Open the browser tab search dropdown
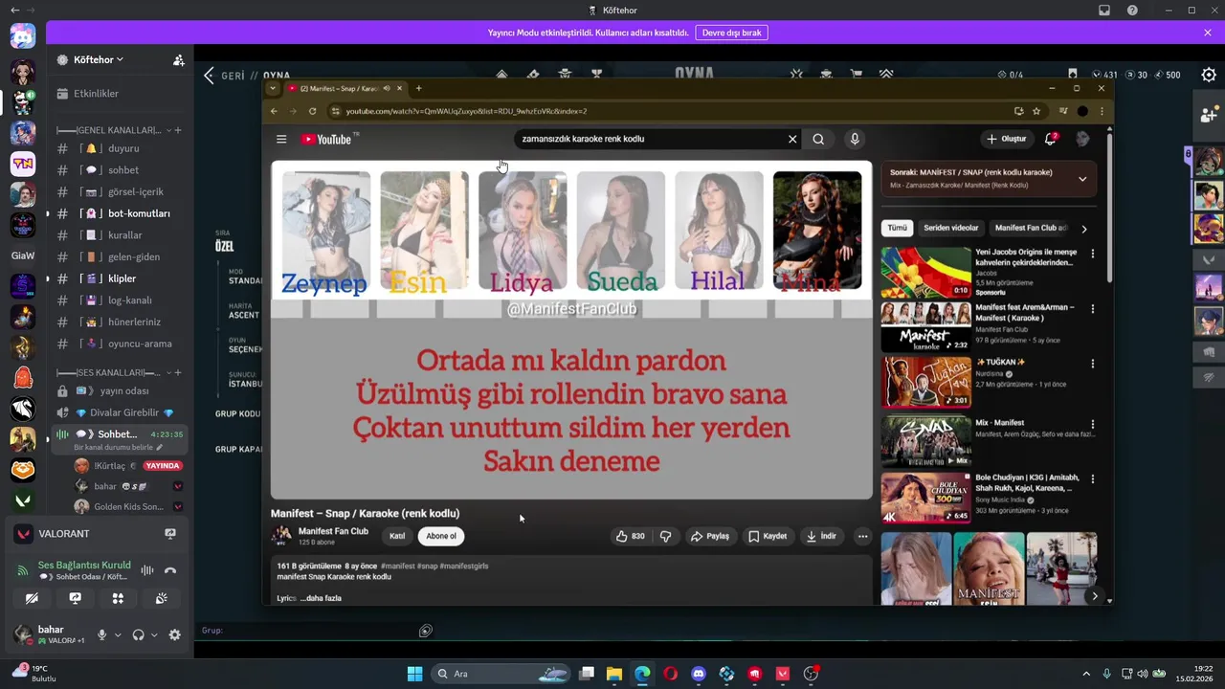Image resolution: width=1225 pixels, height=689 pixels. click(x=273, y=88)
